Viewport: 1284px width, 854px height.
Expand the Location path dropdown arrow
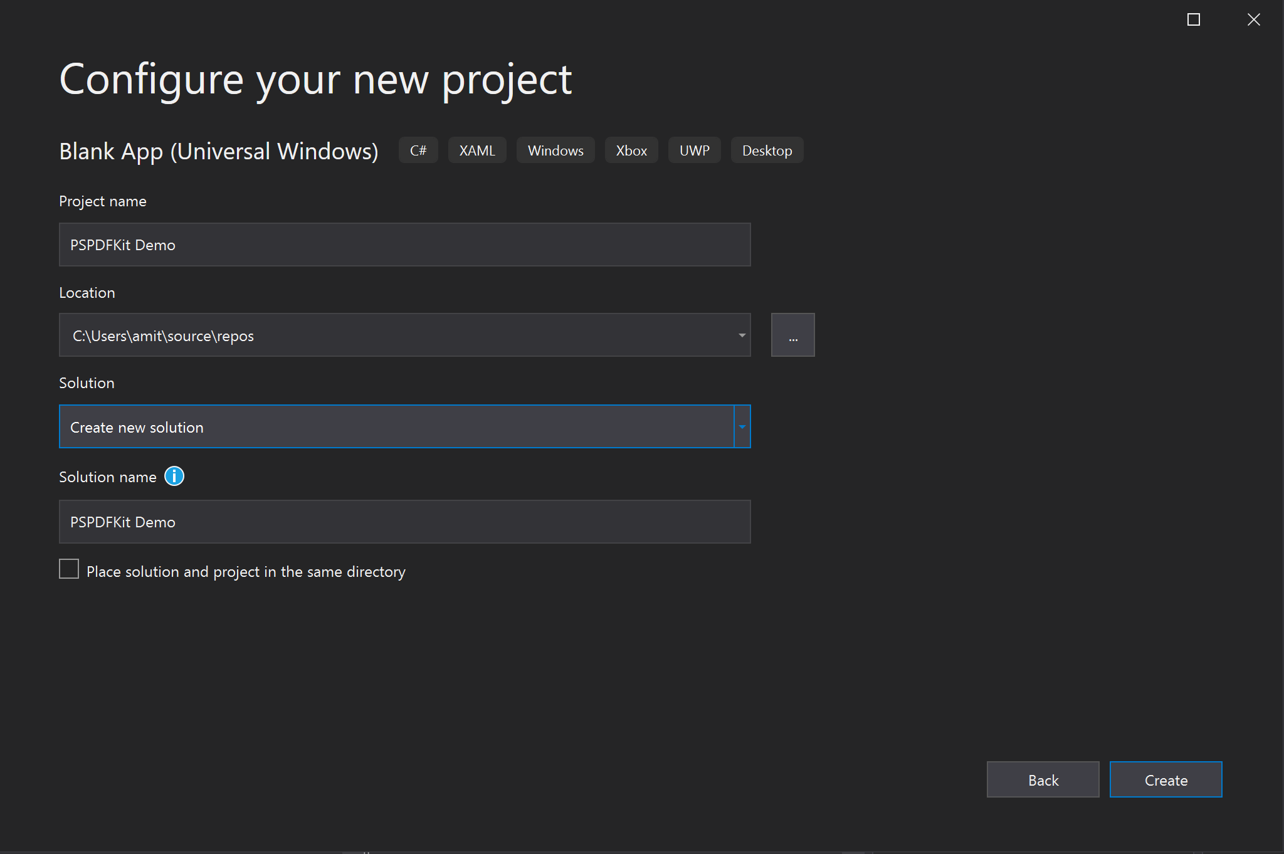[x=742, y=335]
